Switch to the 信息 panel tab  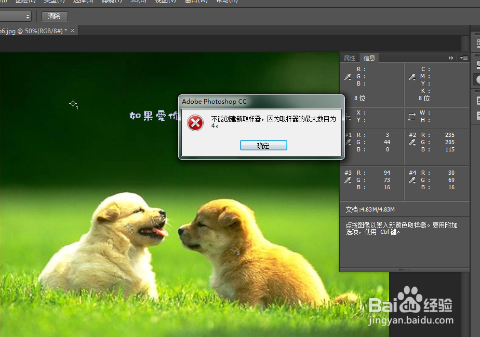[369, 58]
